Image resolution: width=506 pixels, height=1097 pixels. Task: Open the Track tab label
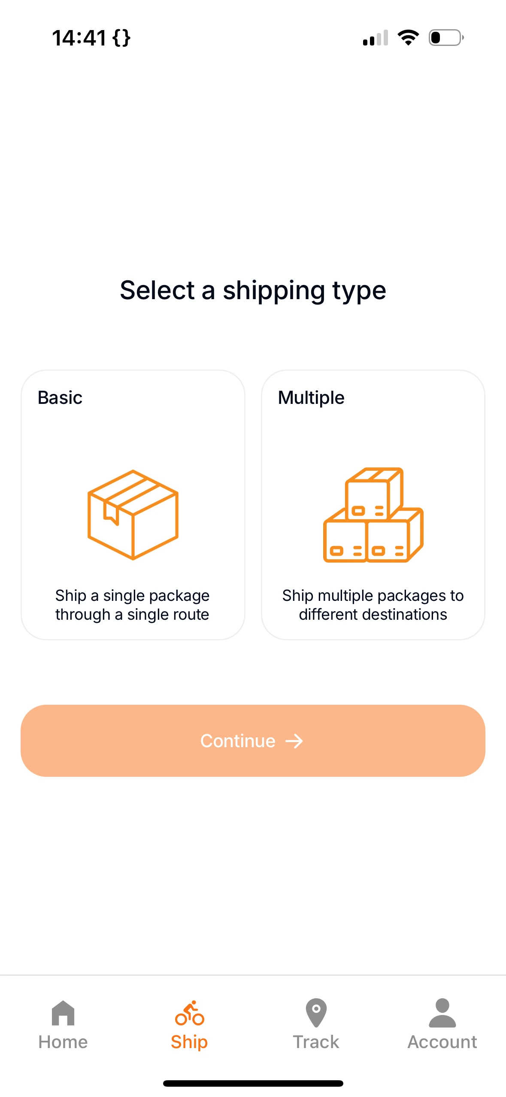point(316,1042)
